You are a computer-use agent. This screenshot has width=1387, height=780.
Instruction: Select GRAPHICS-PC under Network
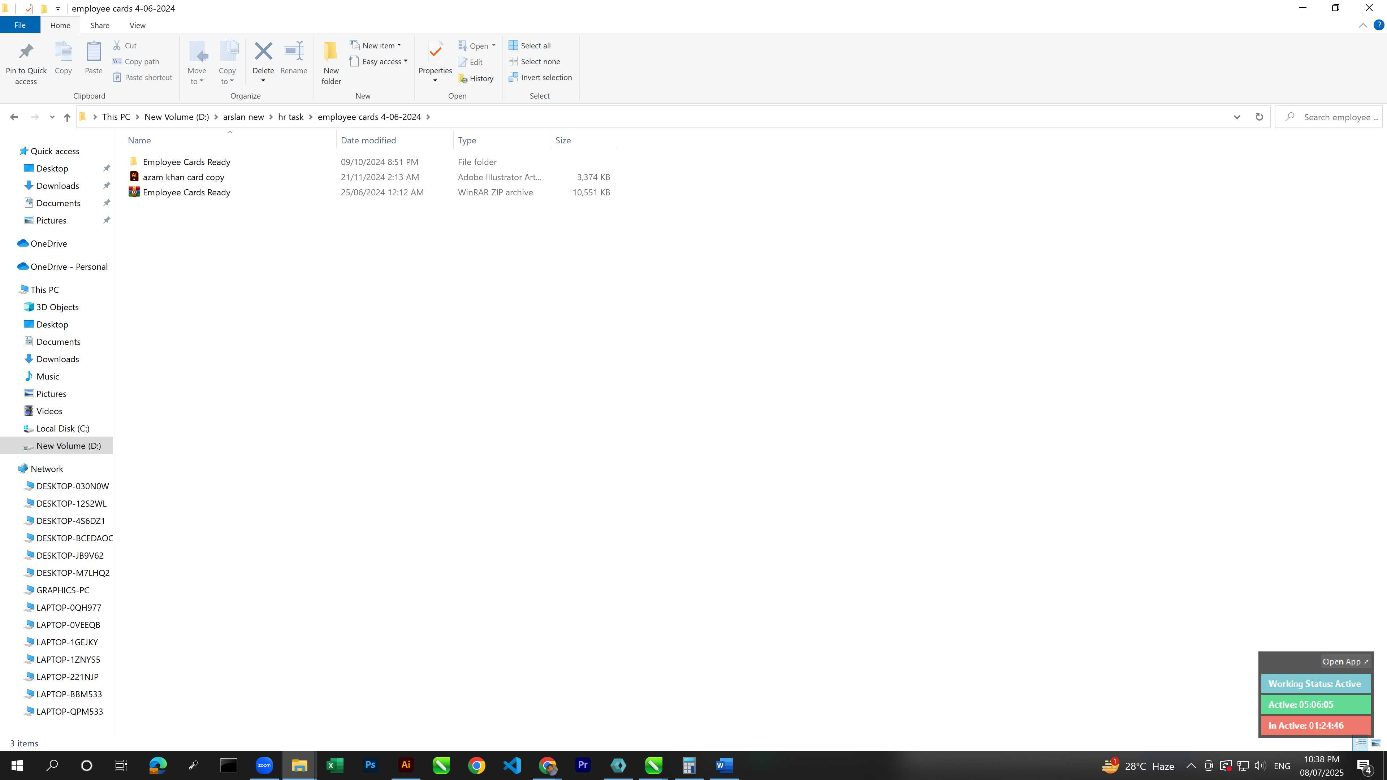62,590
